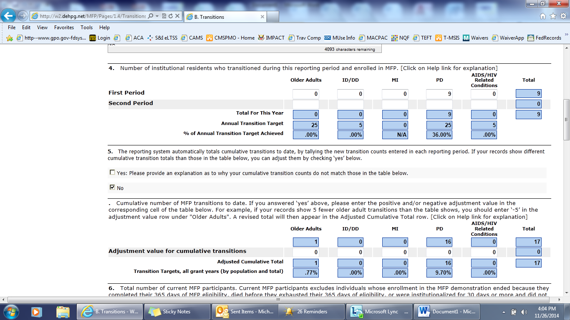The image size is (570, 320).
Task: Switch to Microsoft Lync on the taskbar
Action: tap(379, 311)
